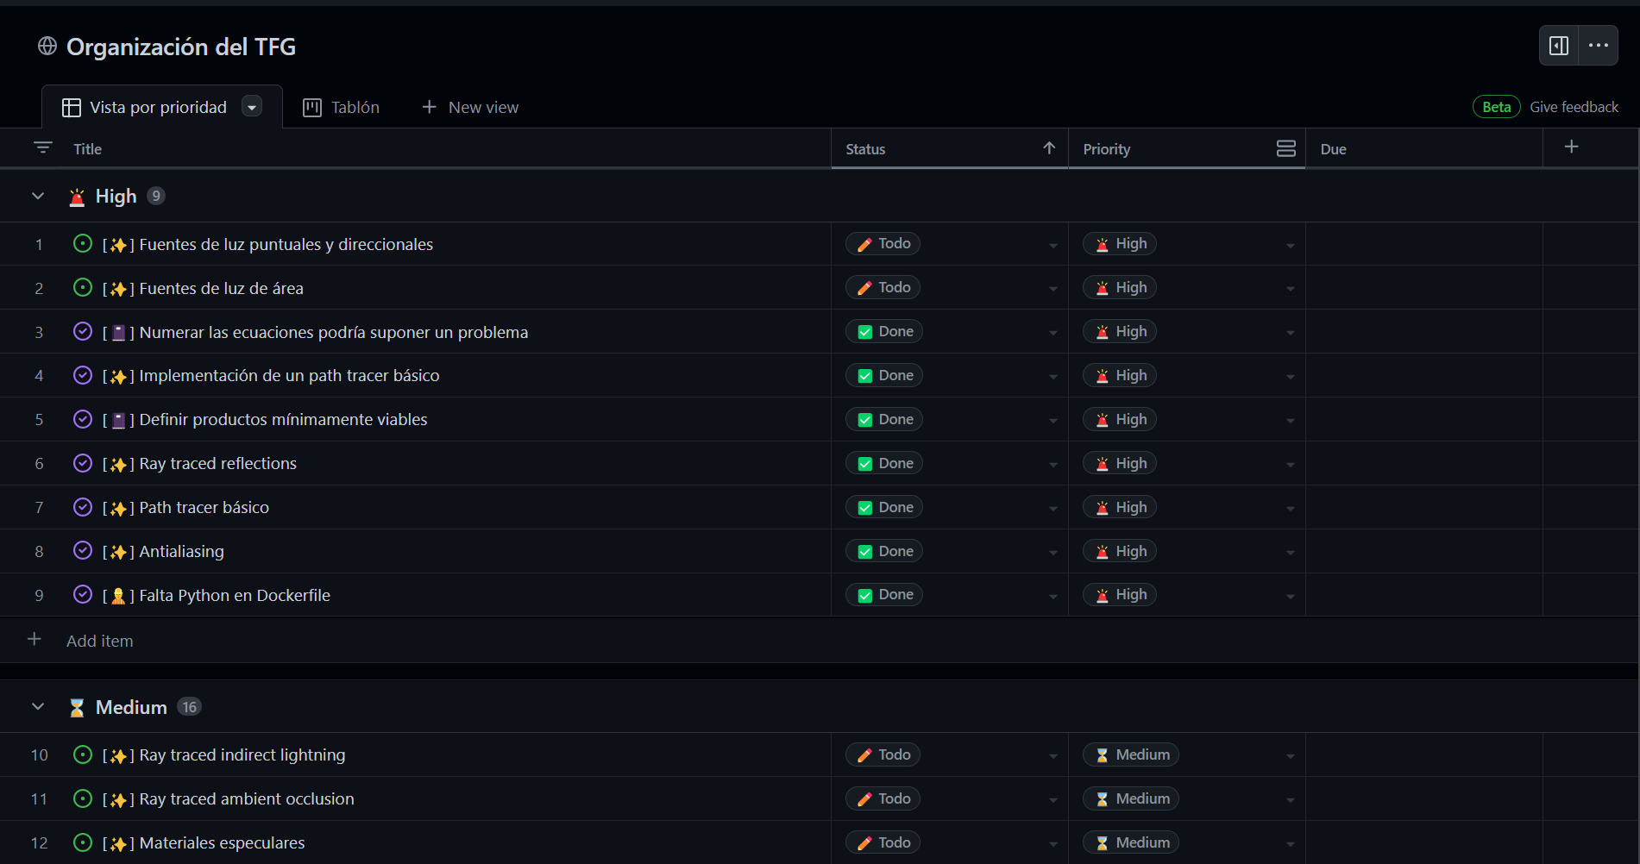Click the filter rows icon beside Title

43,148
